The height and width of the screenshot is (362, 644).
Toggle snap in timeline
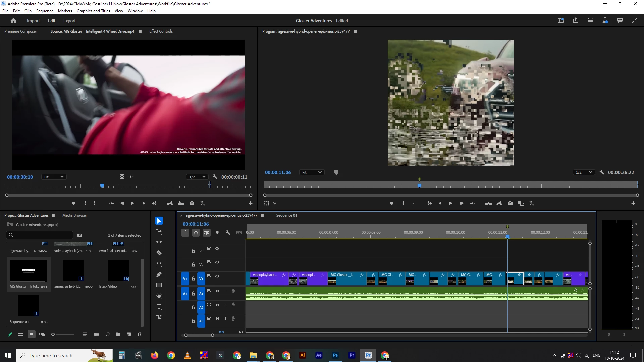(x=196, y=233)
